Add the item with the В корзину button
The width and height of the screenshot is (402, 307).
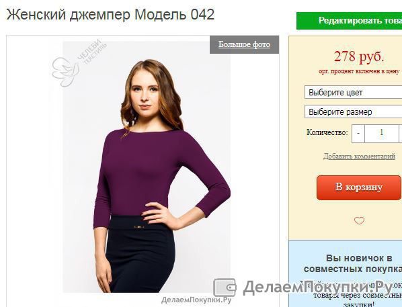pos(359,187)
